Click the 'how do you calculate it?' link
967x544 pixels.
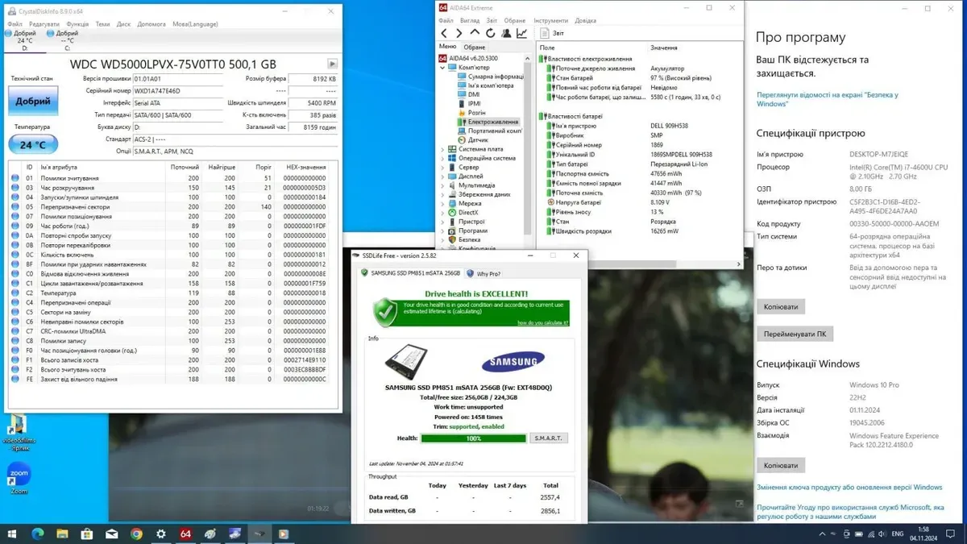542,322
